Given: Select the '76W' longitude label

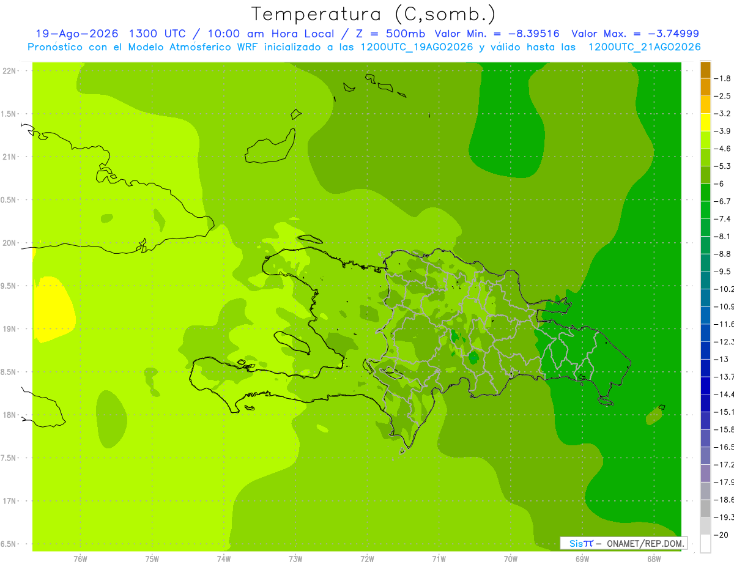Looking at the screenshot, I should 80,558.
